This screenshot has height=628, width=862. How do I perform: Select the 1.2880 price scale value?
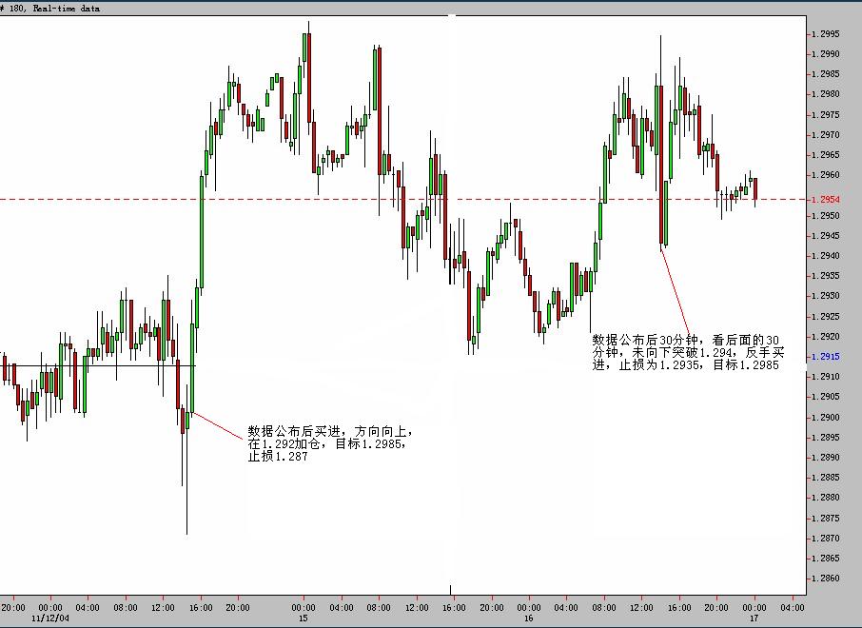826,498
